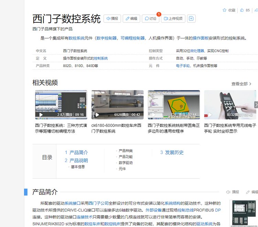Screen dimensions: 258x227
Task: Click the plus icon next to 上传视频
Action: [191, 19]
